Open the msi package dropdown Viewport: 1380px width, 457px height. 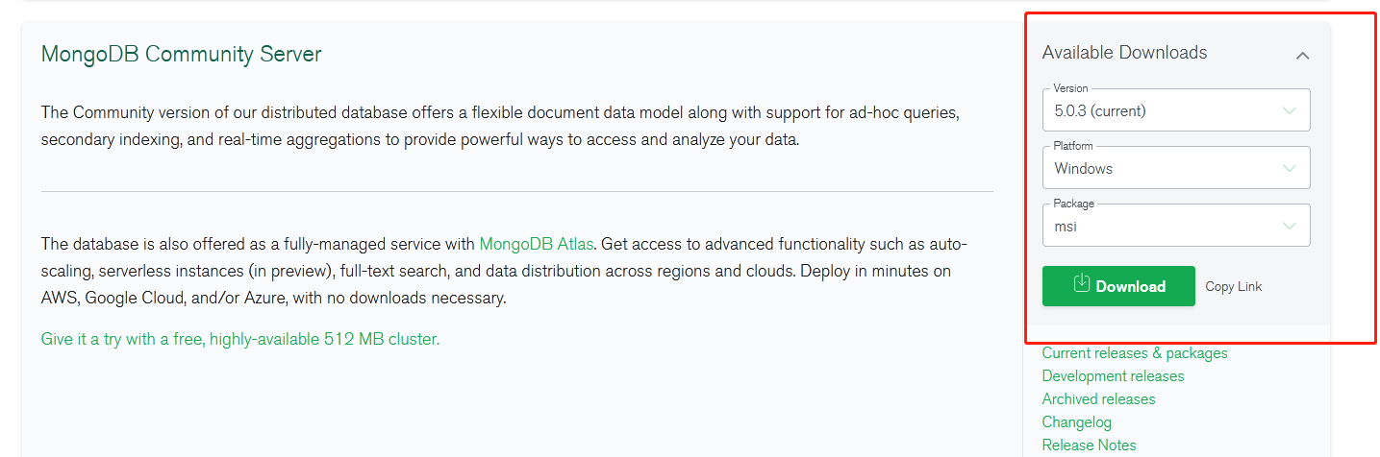click(x=1174, y=226)
